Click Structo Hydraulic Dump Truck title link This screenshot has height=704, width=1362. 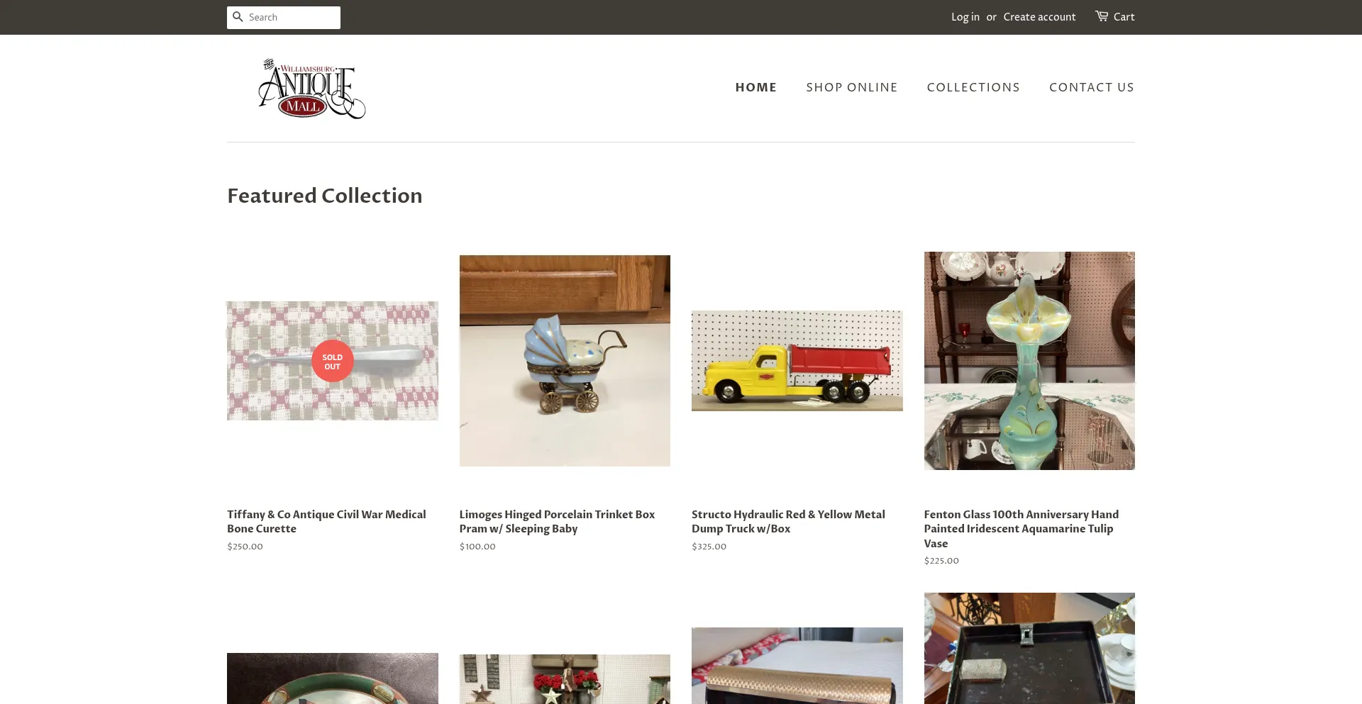pos(788,522)
